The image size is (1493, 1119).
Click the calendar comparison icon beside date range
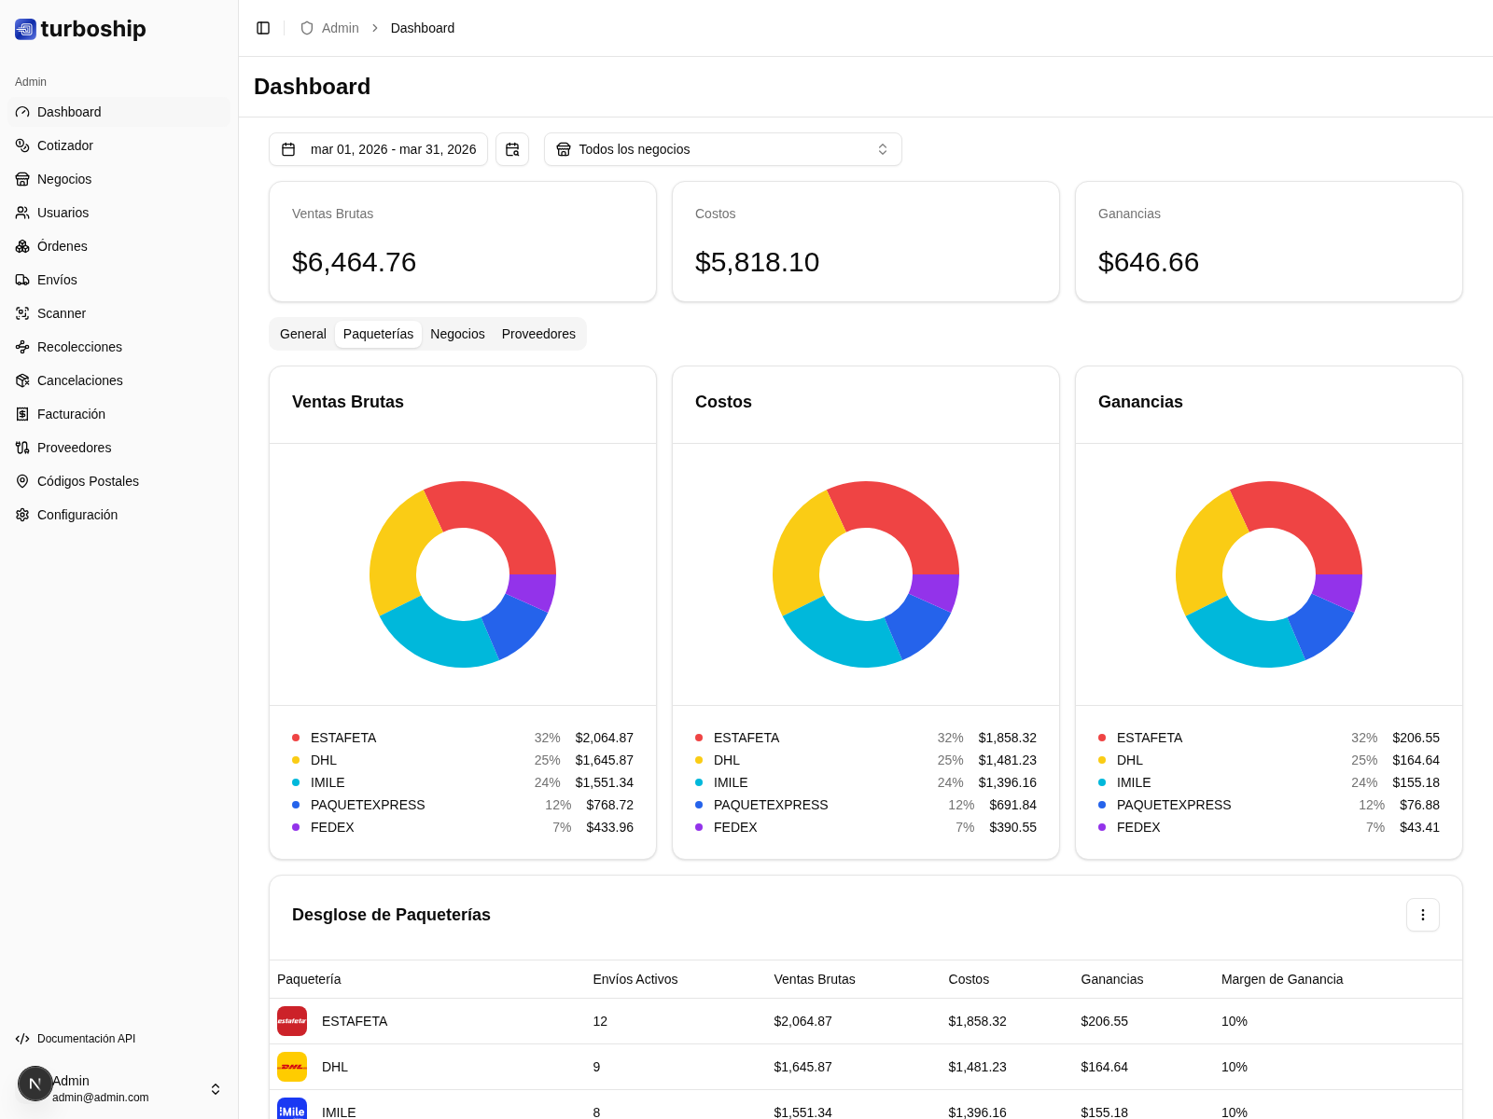point(512,149)
